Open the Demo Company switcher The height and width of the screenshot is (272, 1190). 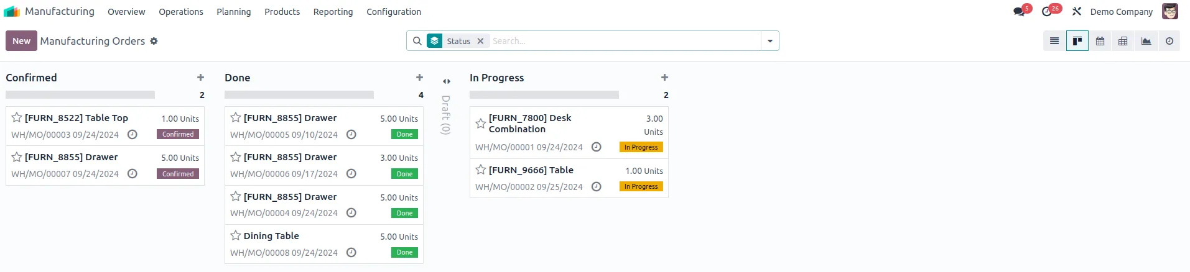(x=1121, y=12)
